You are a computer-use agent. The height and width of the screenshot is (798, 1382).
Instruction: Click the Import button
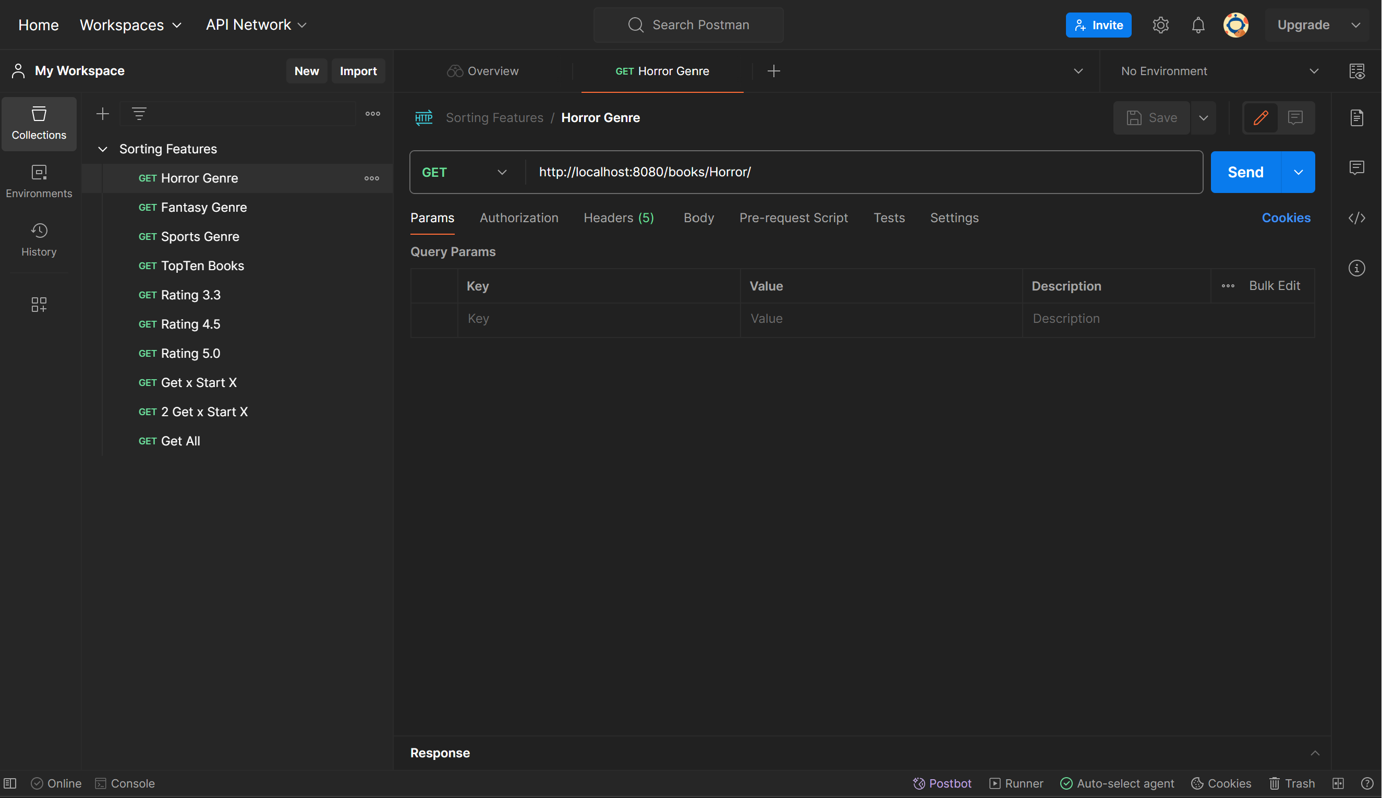coord(358,71)
